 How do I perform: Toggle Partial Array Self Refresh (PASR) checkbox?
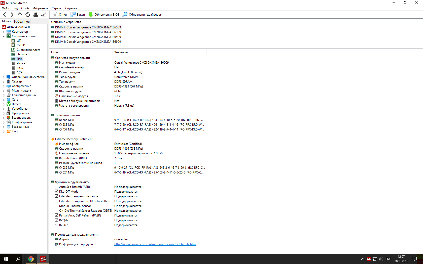[x=57, y=215]
